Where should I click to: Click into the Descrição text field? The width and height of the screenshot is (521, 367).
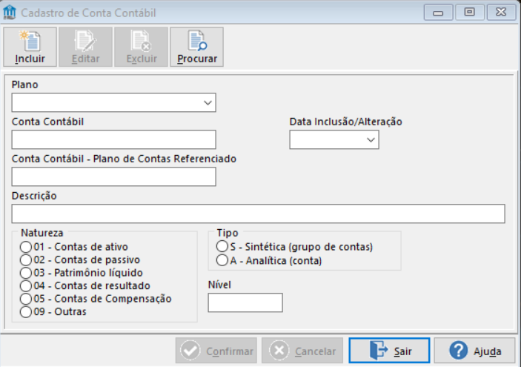[258, 214]
